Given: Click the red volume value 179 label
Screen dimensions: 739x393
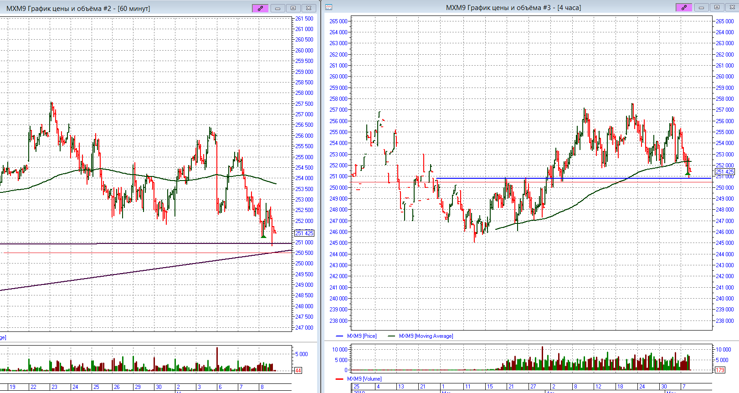Looking at the screenshot, I should [x=720, y=370].
